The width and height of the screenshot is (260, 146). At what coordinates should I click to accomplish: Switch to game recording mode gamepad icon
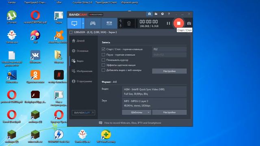93,24
